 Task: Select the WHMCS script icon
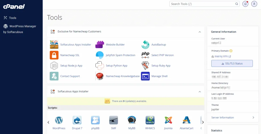pos(150,120)
